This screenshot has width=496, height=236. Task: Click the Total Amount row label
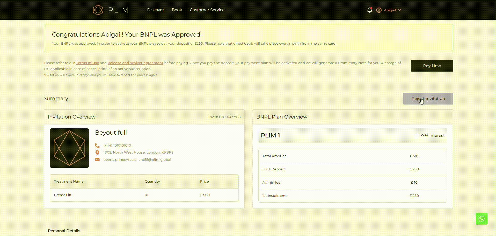tap(274, 156)
